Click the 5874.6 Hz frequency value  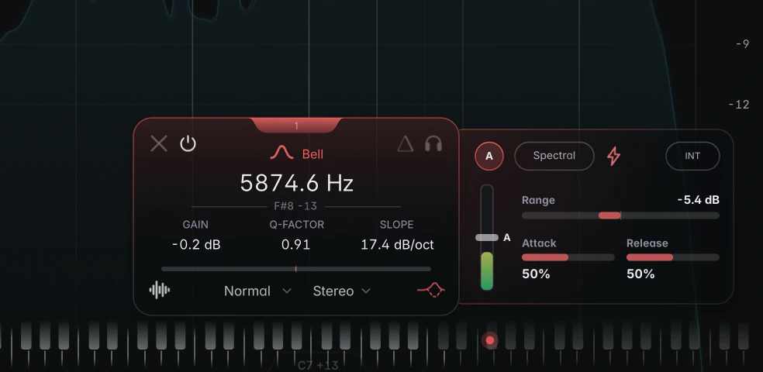click(x=296, y=184)
